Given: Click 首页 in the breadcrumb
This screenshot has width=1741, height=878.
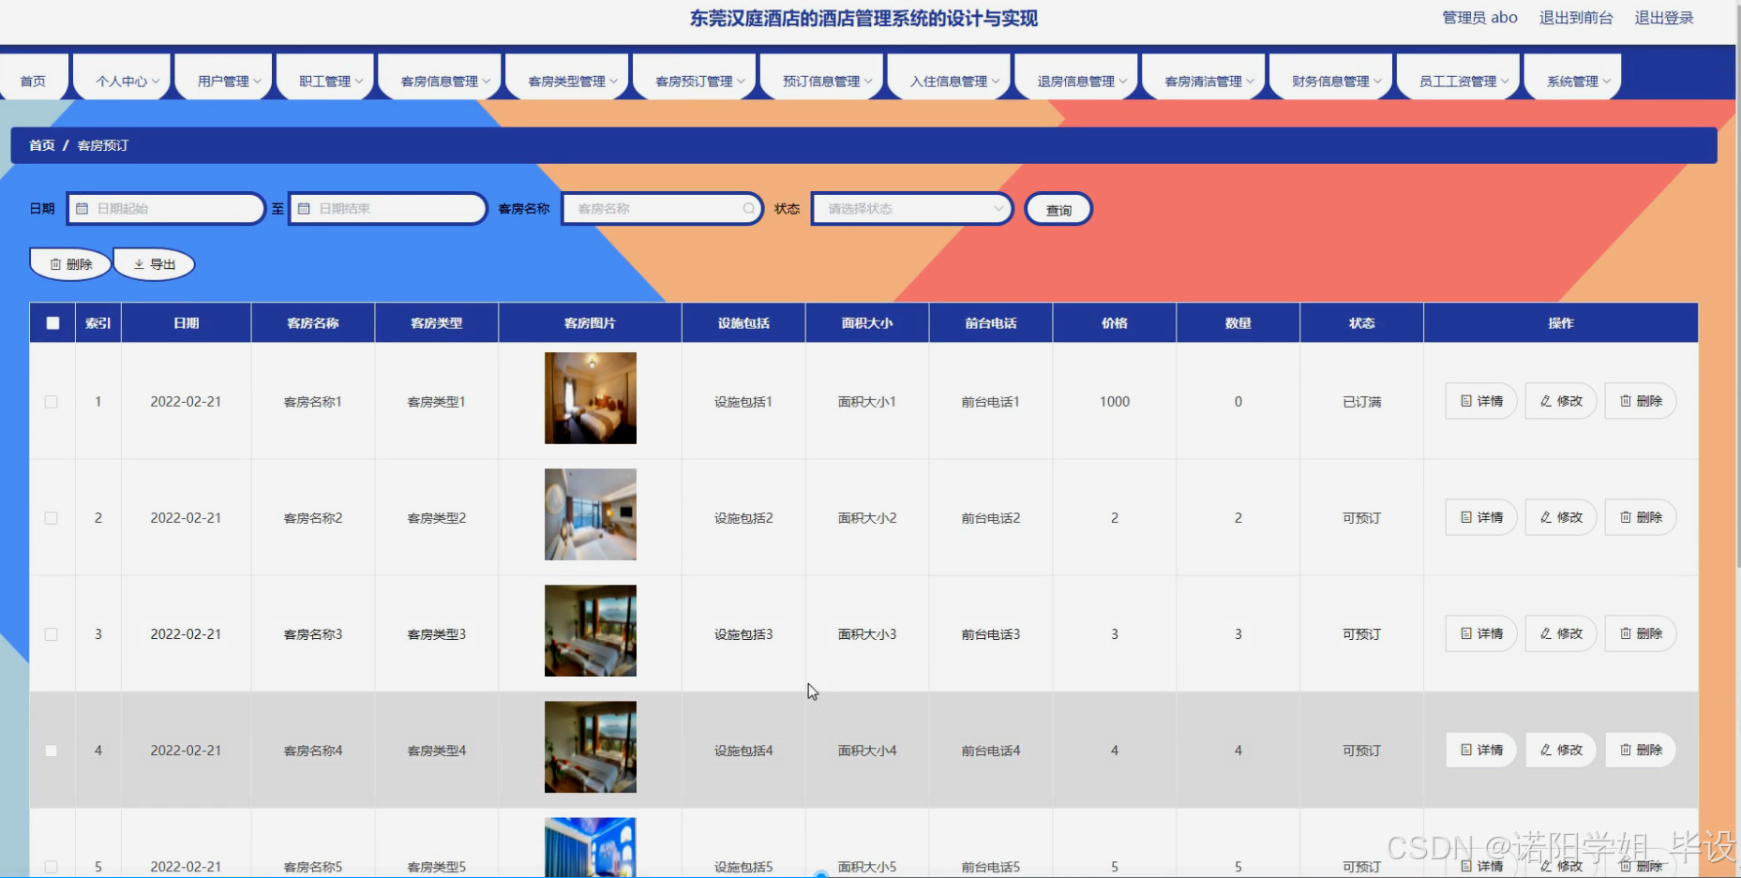Looking at the screenshot, I should pos(41,145).
